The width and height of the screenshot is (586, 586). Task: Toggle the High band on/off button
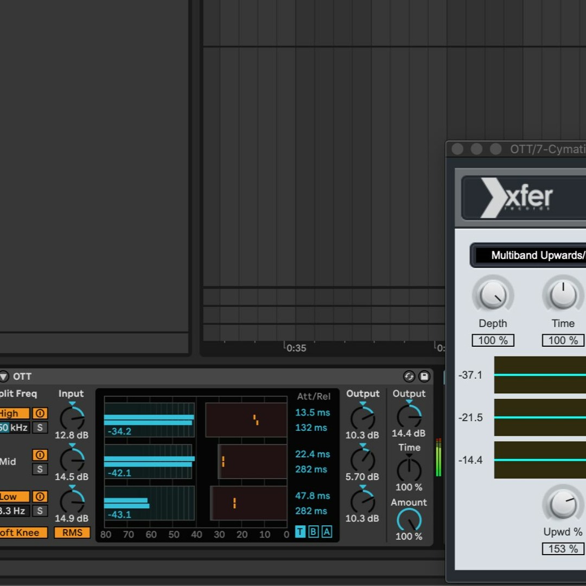point(40,413)
